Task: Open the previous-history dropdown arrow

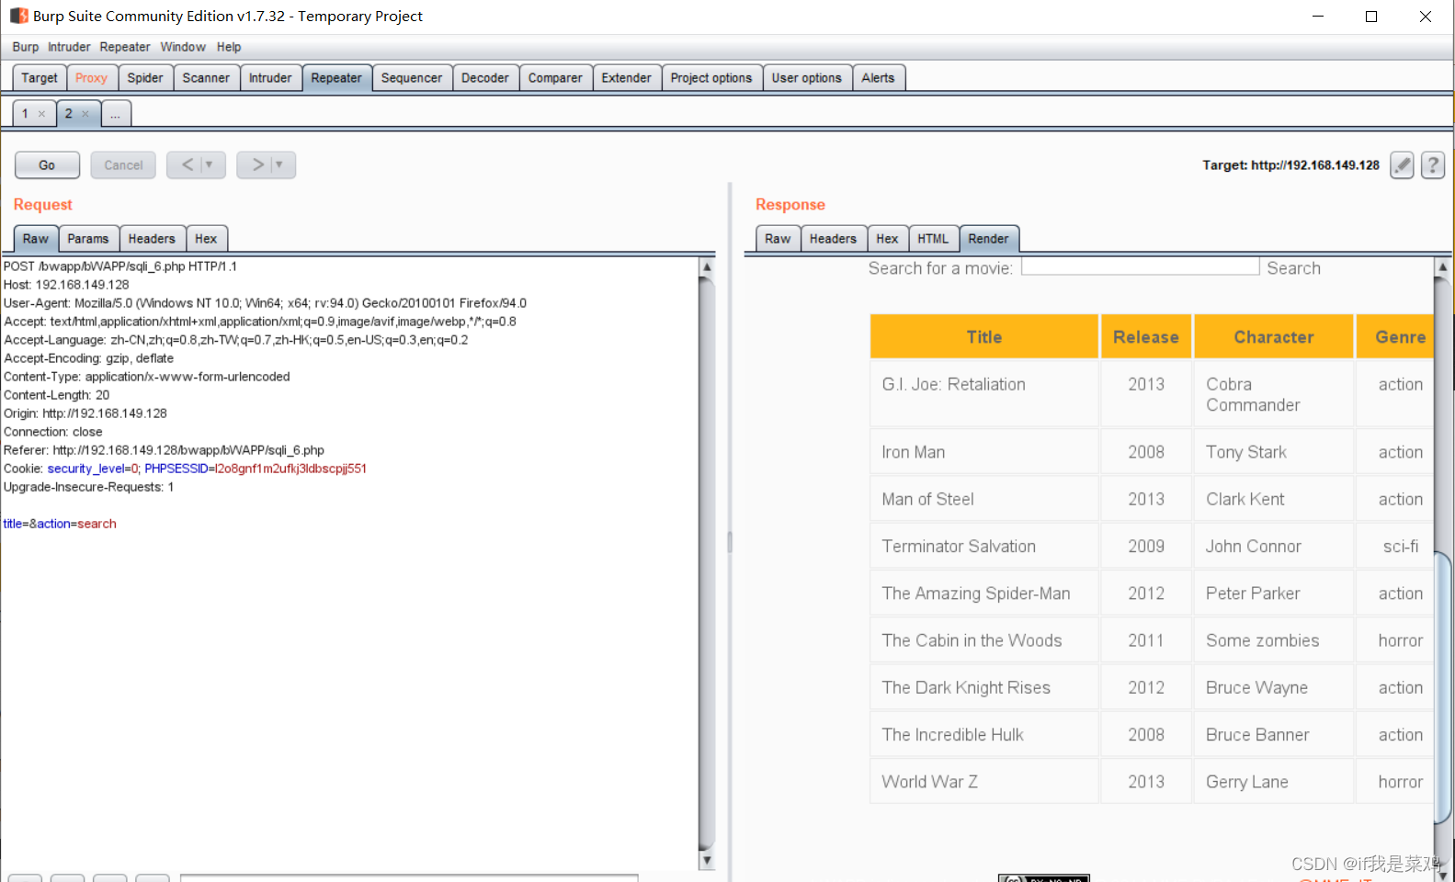Action: (x=210, y=164)
